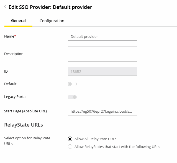The width and height of the screenshot is (177, 163).
Task: Toggle the Legacy Portal switch
Action: [x=72, y=97]
